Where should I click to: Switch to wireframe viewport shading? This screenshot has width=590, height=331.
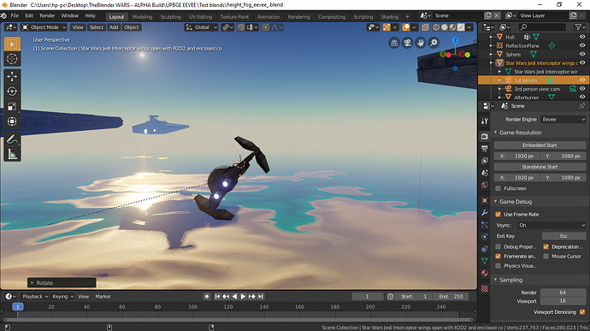pos(436,27)
